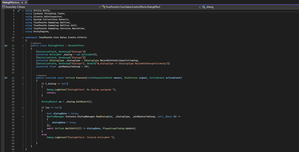Click the inheritance margin icon beside line 12

click(x=6, y=46)
